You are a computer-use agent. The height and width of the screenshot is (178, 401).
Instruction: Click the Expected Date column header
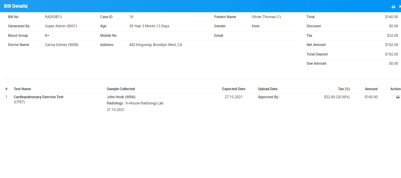click(x=234, y=89)
